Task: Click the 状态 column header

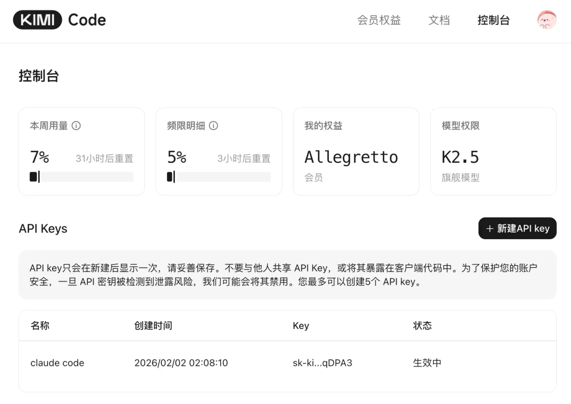Action: pyautogui.click(x=422, y=325)
